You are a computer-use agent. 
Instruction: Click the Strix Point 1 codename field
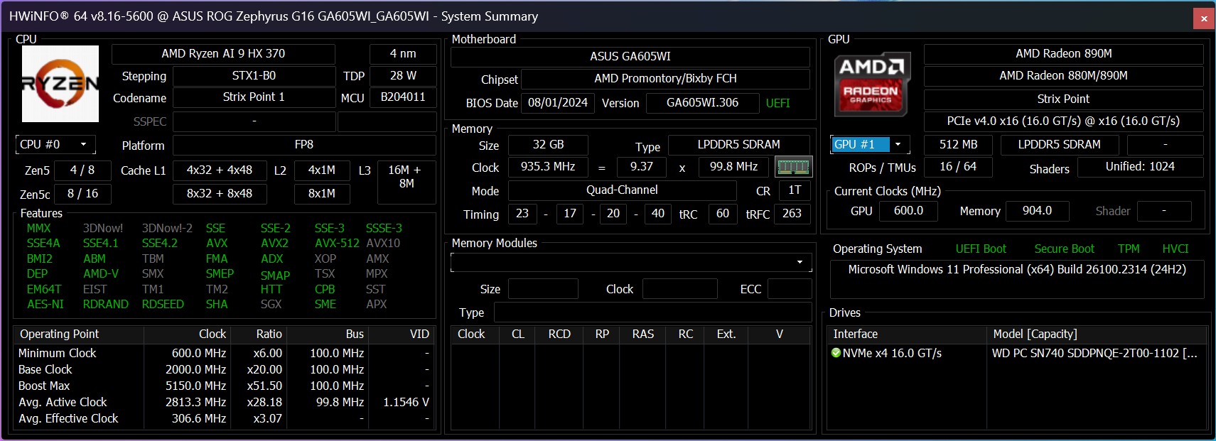pyautogui.click(x=254, y=97)
